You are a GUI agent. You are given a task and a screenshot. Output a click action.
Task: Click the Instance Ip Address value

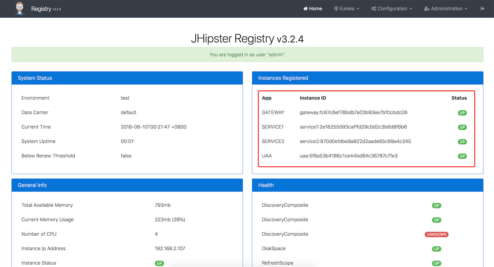(x=170, y=248)
